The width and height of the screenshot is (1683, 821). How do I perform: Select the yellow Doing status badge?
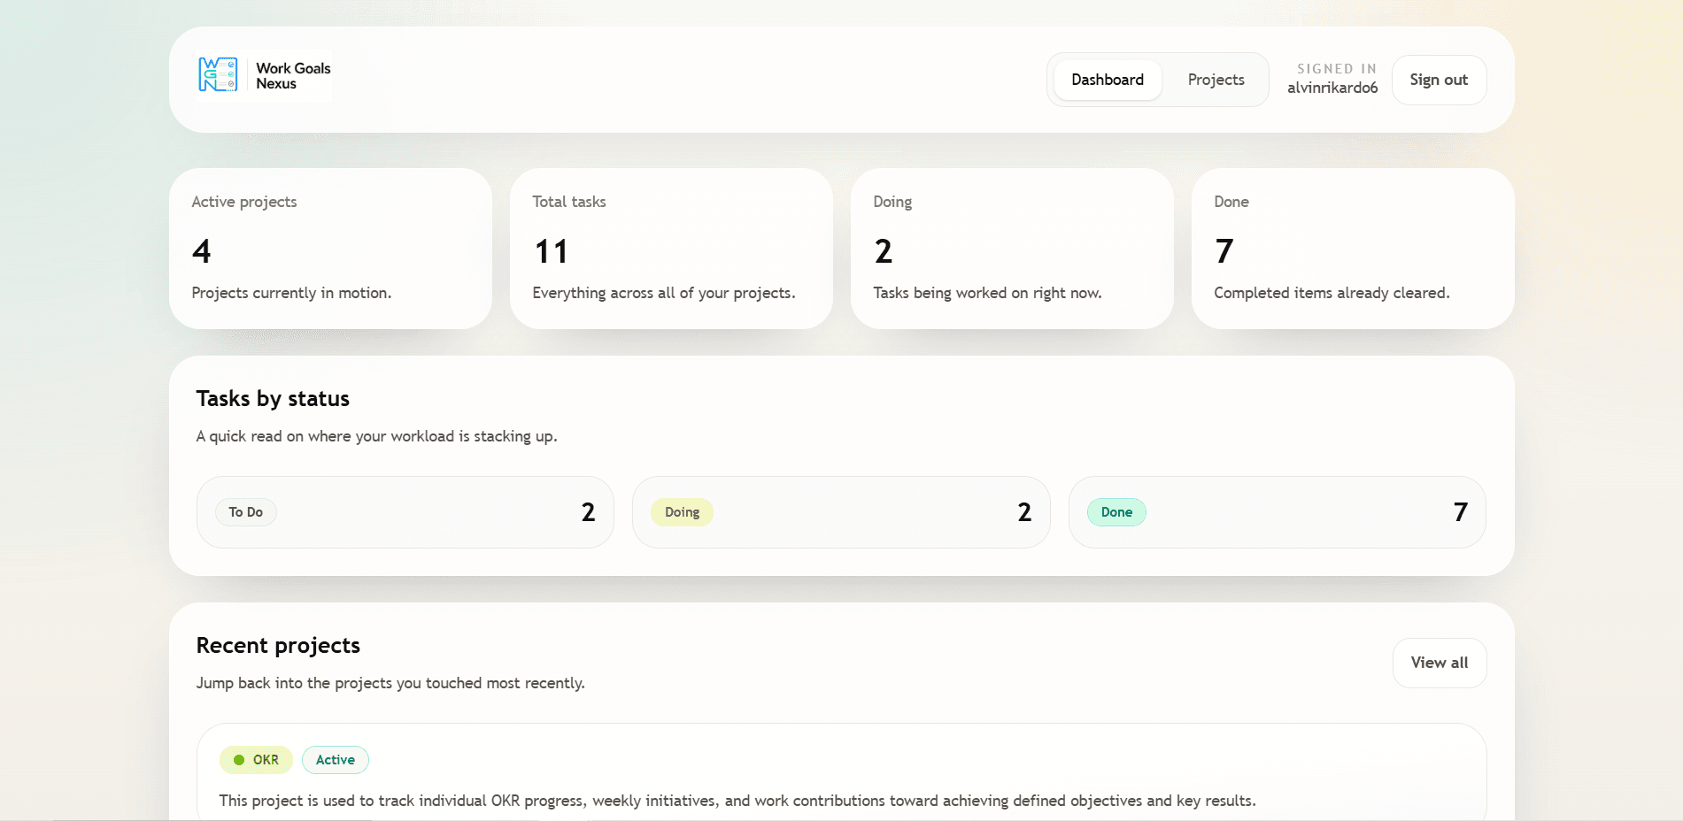[x=682, y=512]
